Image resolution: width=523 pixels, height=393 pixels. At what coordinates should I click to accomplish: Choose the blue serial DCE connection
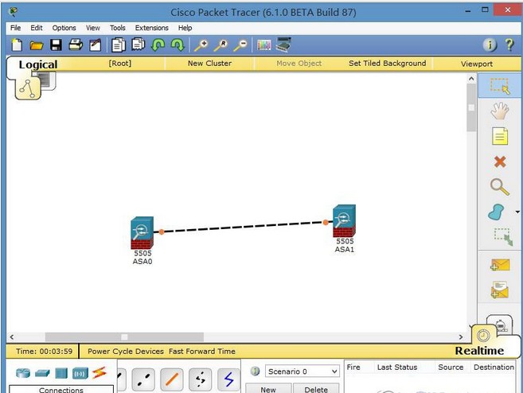point(228,379)
